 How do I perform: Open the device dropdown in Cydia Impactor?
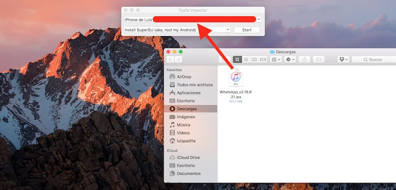coord(259,19)
